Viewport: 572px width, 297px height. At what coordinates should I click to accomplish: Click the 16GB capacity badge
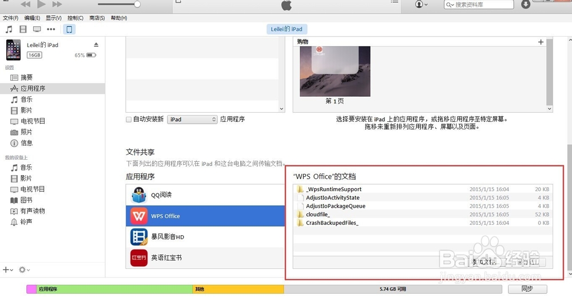[34, 55]
